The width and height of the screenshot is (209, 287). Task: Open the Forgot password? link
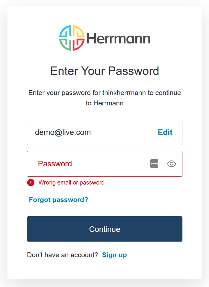coord(59,200)
